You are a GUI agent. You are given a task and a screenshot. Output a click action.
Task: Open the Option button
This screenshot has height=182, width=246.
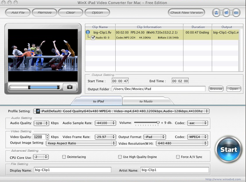click(97, 12)
